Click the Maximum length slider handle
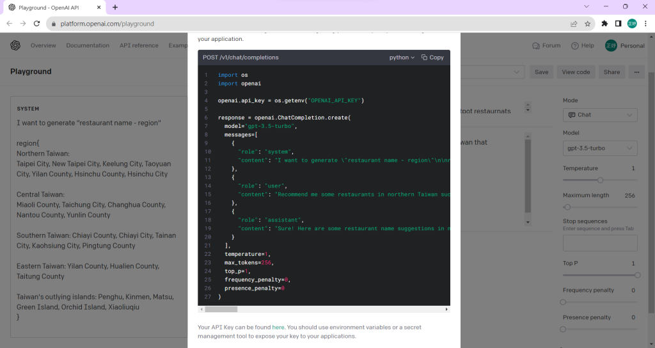This screenshot has height=348, width=655. point(567,207)
